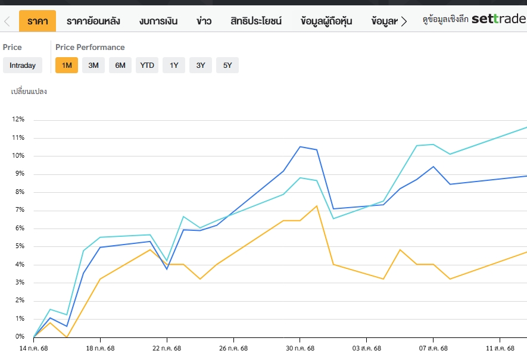The height and width of the screenshot is (360, 527).
Task: Show YTD price performance
Action: pos(147,65)
